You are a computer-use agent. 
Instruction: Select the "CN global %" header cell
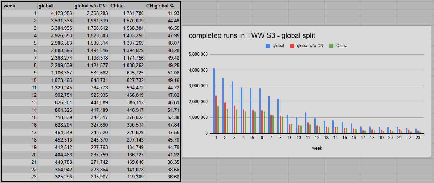163,6
